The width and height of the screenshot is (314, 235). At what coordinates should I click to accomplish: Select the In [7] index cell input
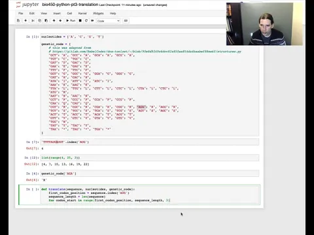coord(150,142)
